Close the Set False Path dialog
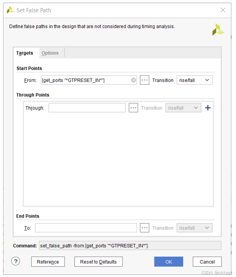The width and height of the screenshot is (236, 277). [x=223, y=10]
